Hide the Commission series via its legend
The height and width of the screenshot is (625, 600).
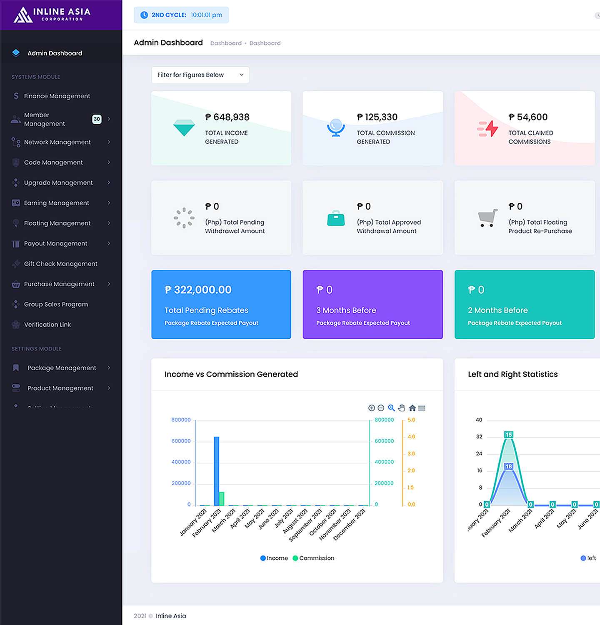point(313,558)
